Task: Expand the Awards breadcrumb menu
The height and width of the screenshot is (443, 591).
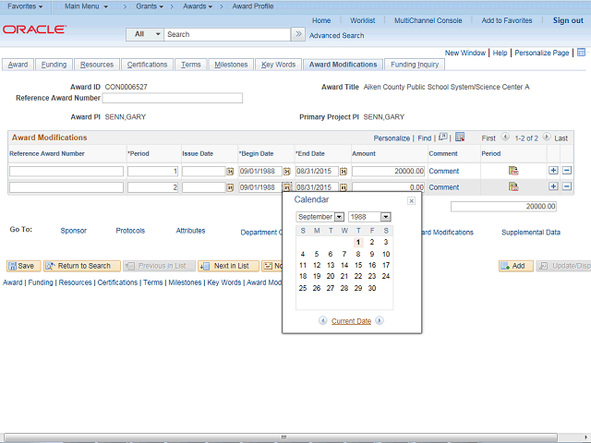Action: coord(198,6)
